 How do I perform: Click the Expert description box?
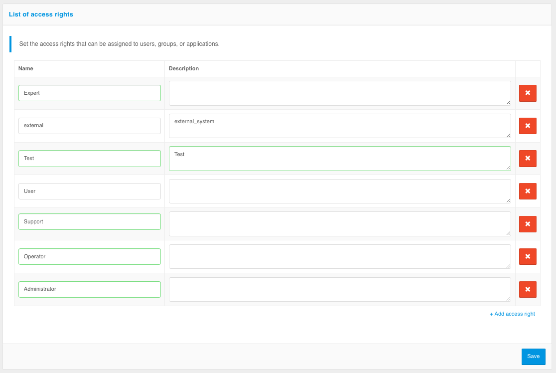340,93
